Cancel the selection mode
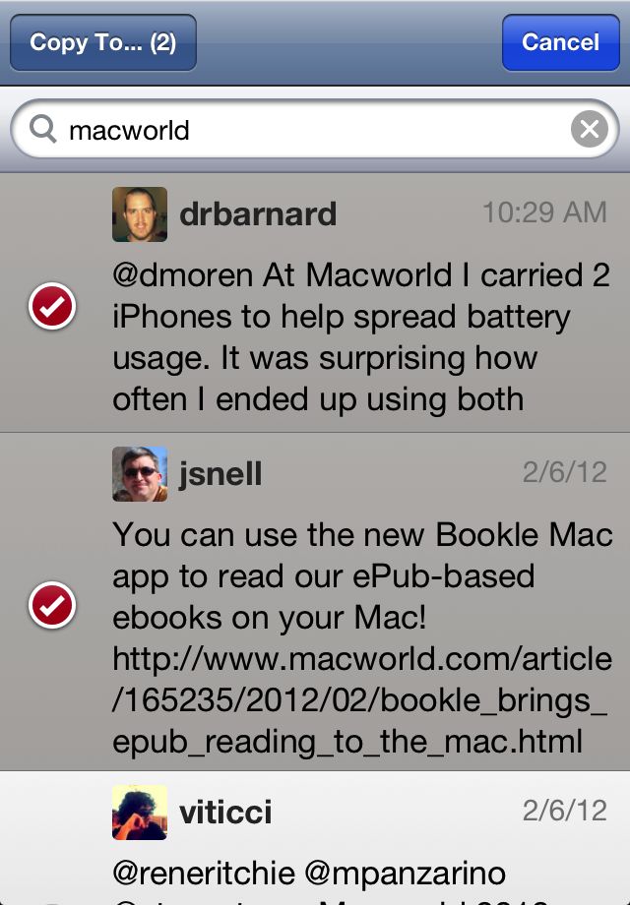 pos(561,42)
